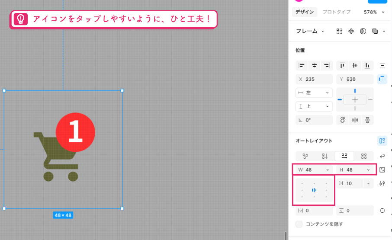Open the horizontal constraint 左 dropdown
This screenshot has height=240, width=392.
coord(314,93)
